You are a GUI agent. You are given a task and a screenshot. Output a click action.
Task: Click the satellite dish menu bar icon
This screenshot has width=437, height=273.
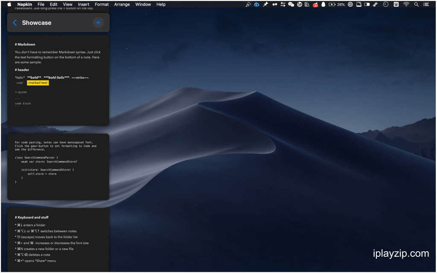(248, 4)
